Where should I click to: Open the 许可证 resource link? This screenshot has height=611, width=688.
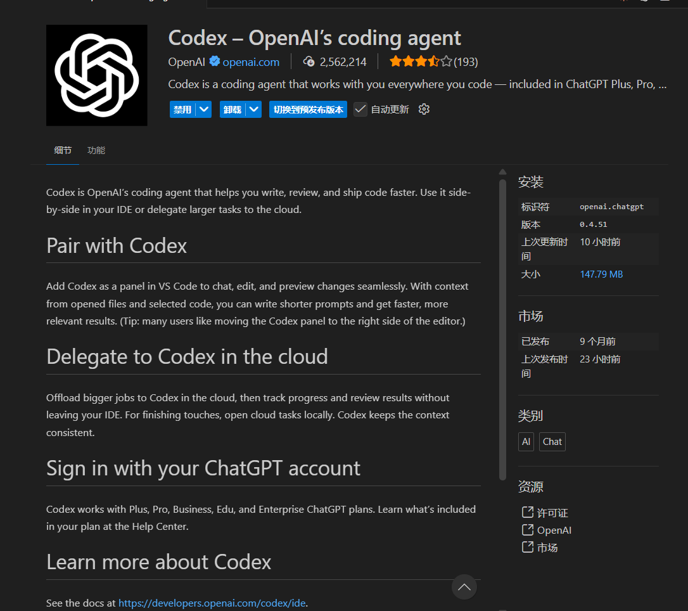click(x=552, y=513)
